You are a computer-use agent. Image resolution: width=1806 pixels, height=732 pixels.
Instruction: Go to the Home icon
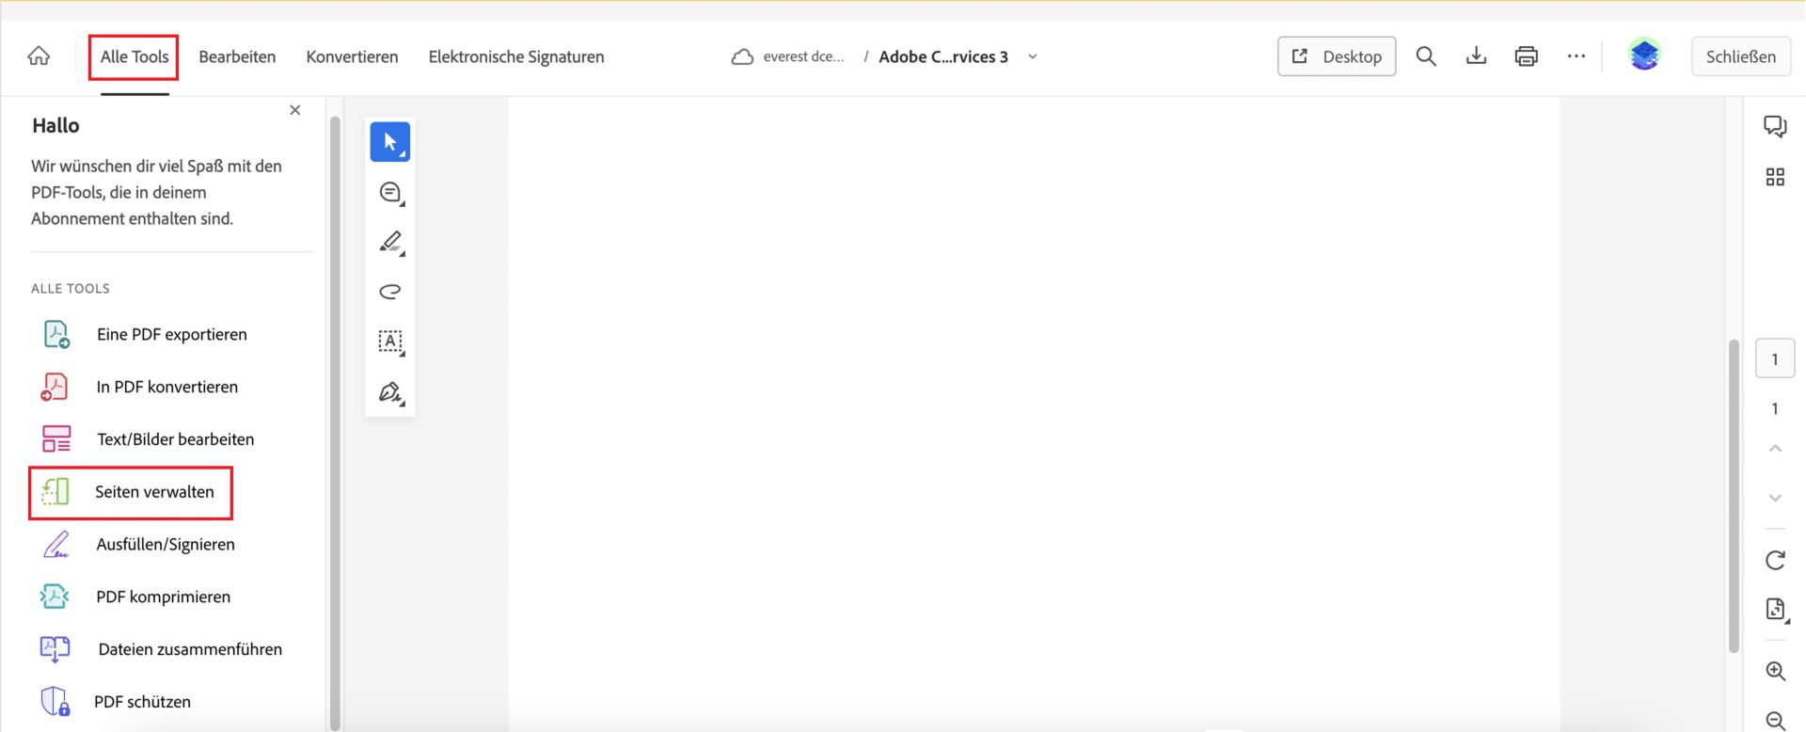point(39,56)
